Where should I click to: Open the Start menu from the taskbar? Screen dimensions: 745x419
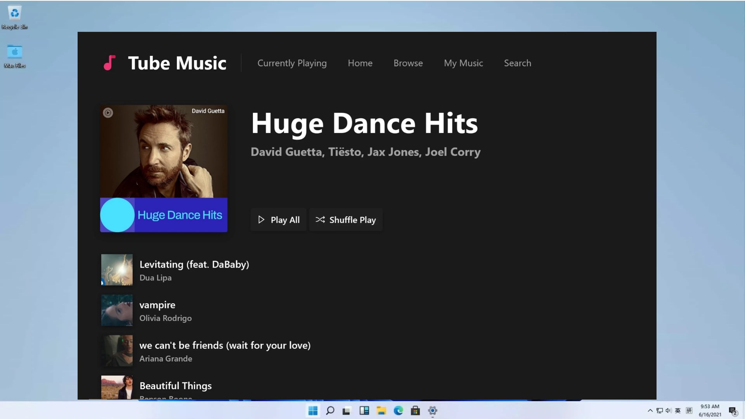[312, 410]
